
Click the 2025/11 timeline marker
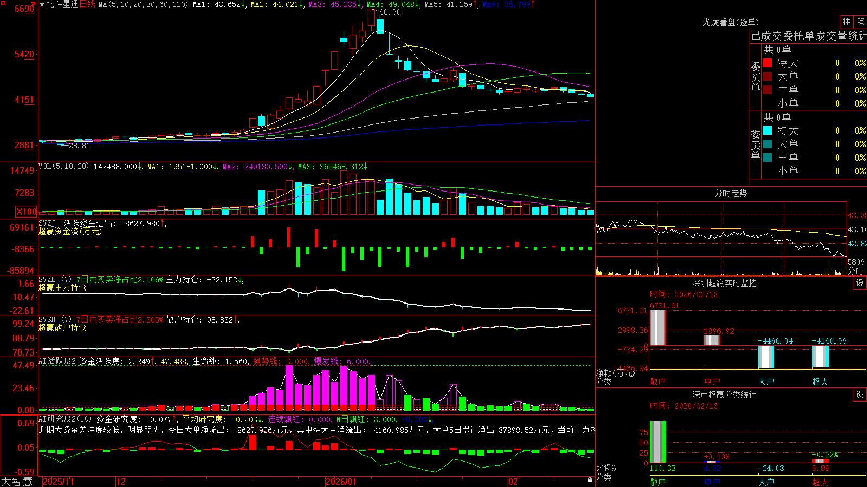click(x=58, y=482)
